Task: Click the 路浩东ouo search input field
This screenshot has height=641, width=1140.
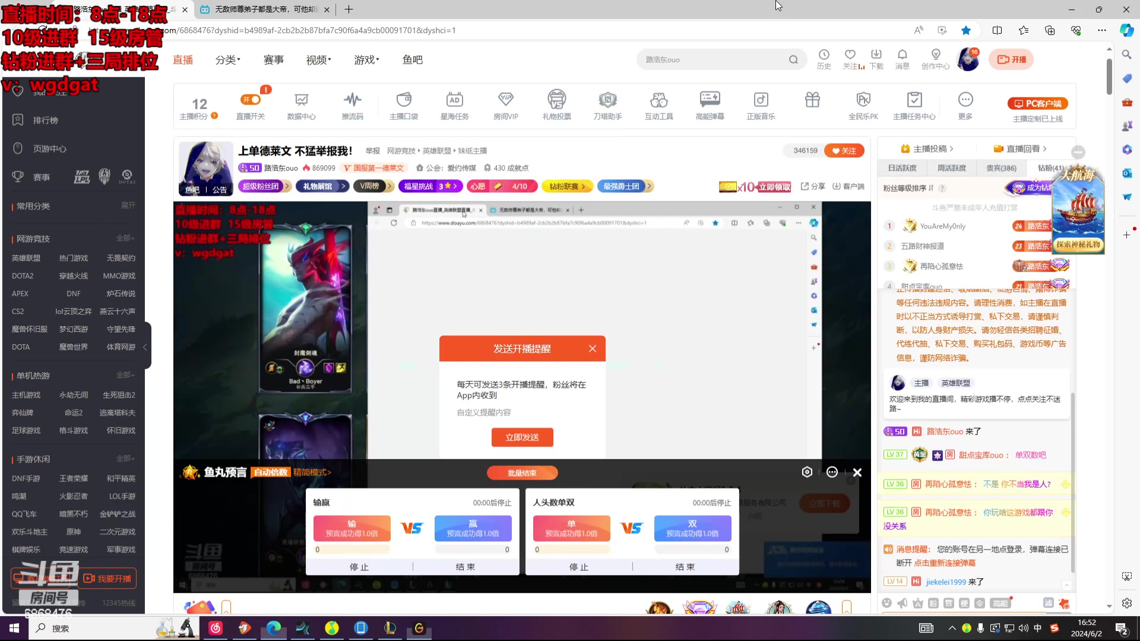Action: [x=712, y=59]
